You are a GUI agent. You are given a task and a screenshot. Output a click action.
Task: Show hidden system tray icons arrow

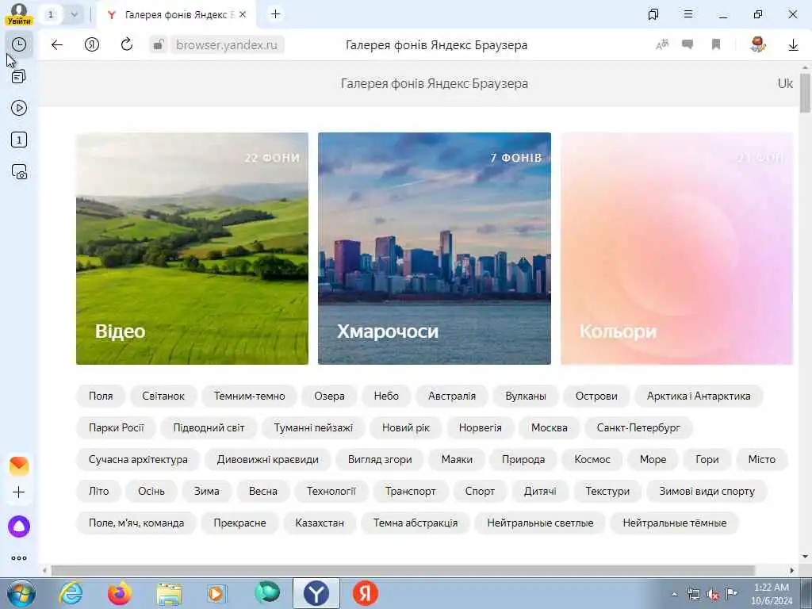click(x=674, y=594)
